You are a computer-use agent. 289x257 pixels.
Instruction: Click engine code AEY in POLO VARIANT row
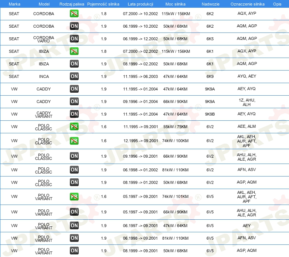pyautogui.click(x=246, y=226)
